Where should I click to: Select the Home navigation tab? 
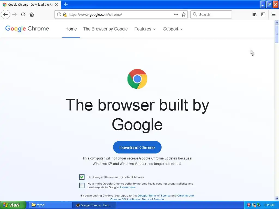(x=71, y=29)
